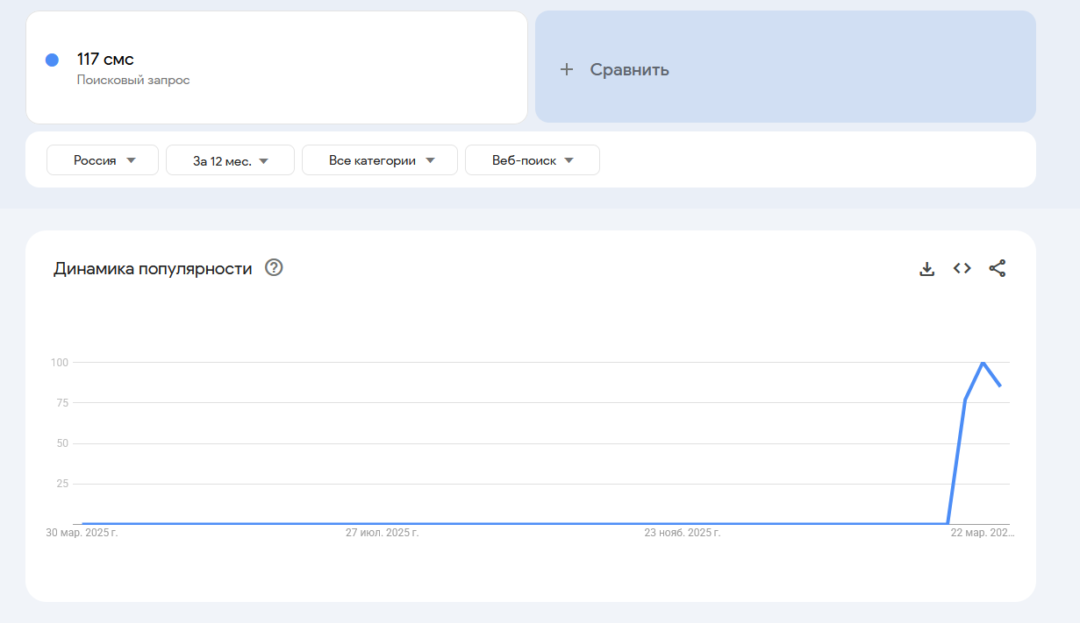Select the chart peak at 100

(x=983, y=362)
